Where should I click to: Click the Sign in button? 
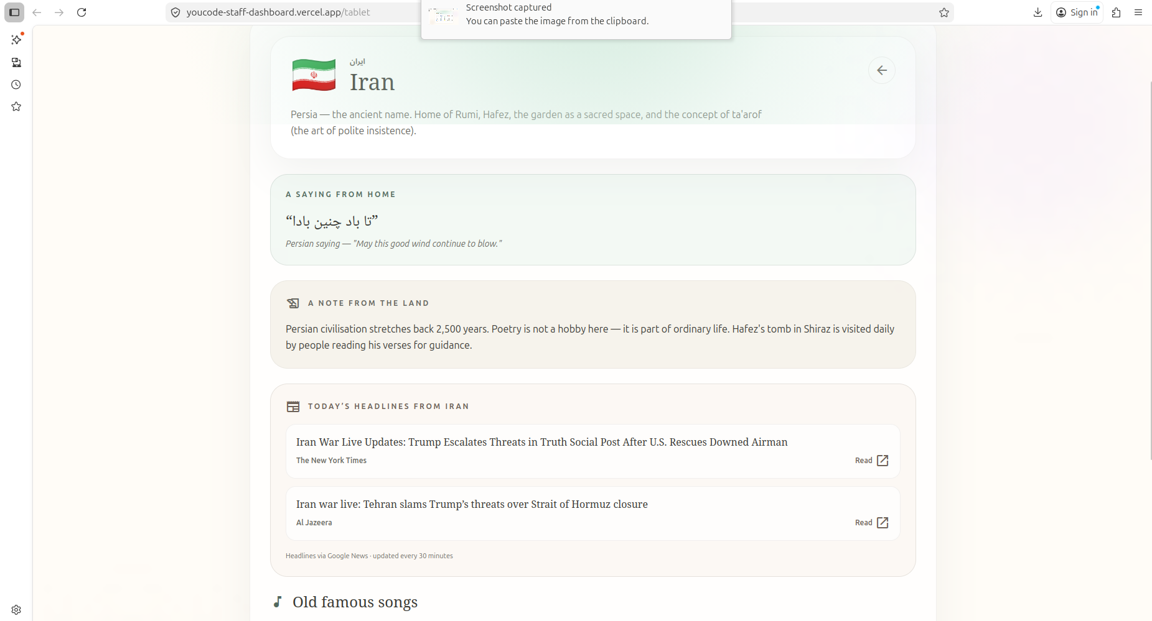(x=1077, y=12)
